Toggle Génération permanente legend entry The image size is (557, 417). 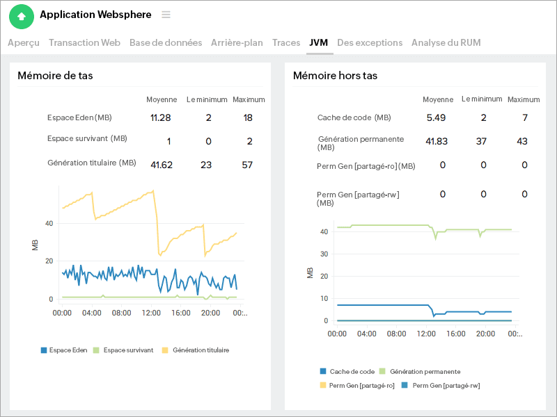tap(420, 372)
